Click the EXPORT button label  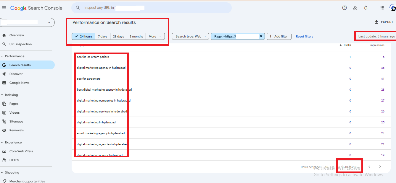387,22
